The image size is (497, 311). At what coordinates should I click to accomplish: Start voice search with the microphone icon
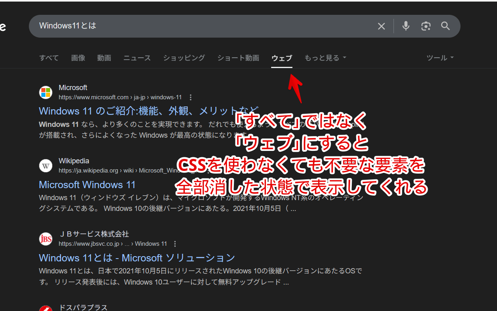pyautogui.click(x=406, y=26)
